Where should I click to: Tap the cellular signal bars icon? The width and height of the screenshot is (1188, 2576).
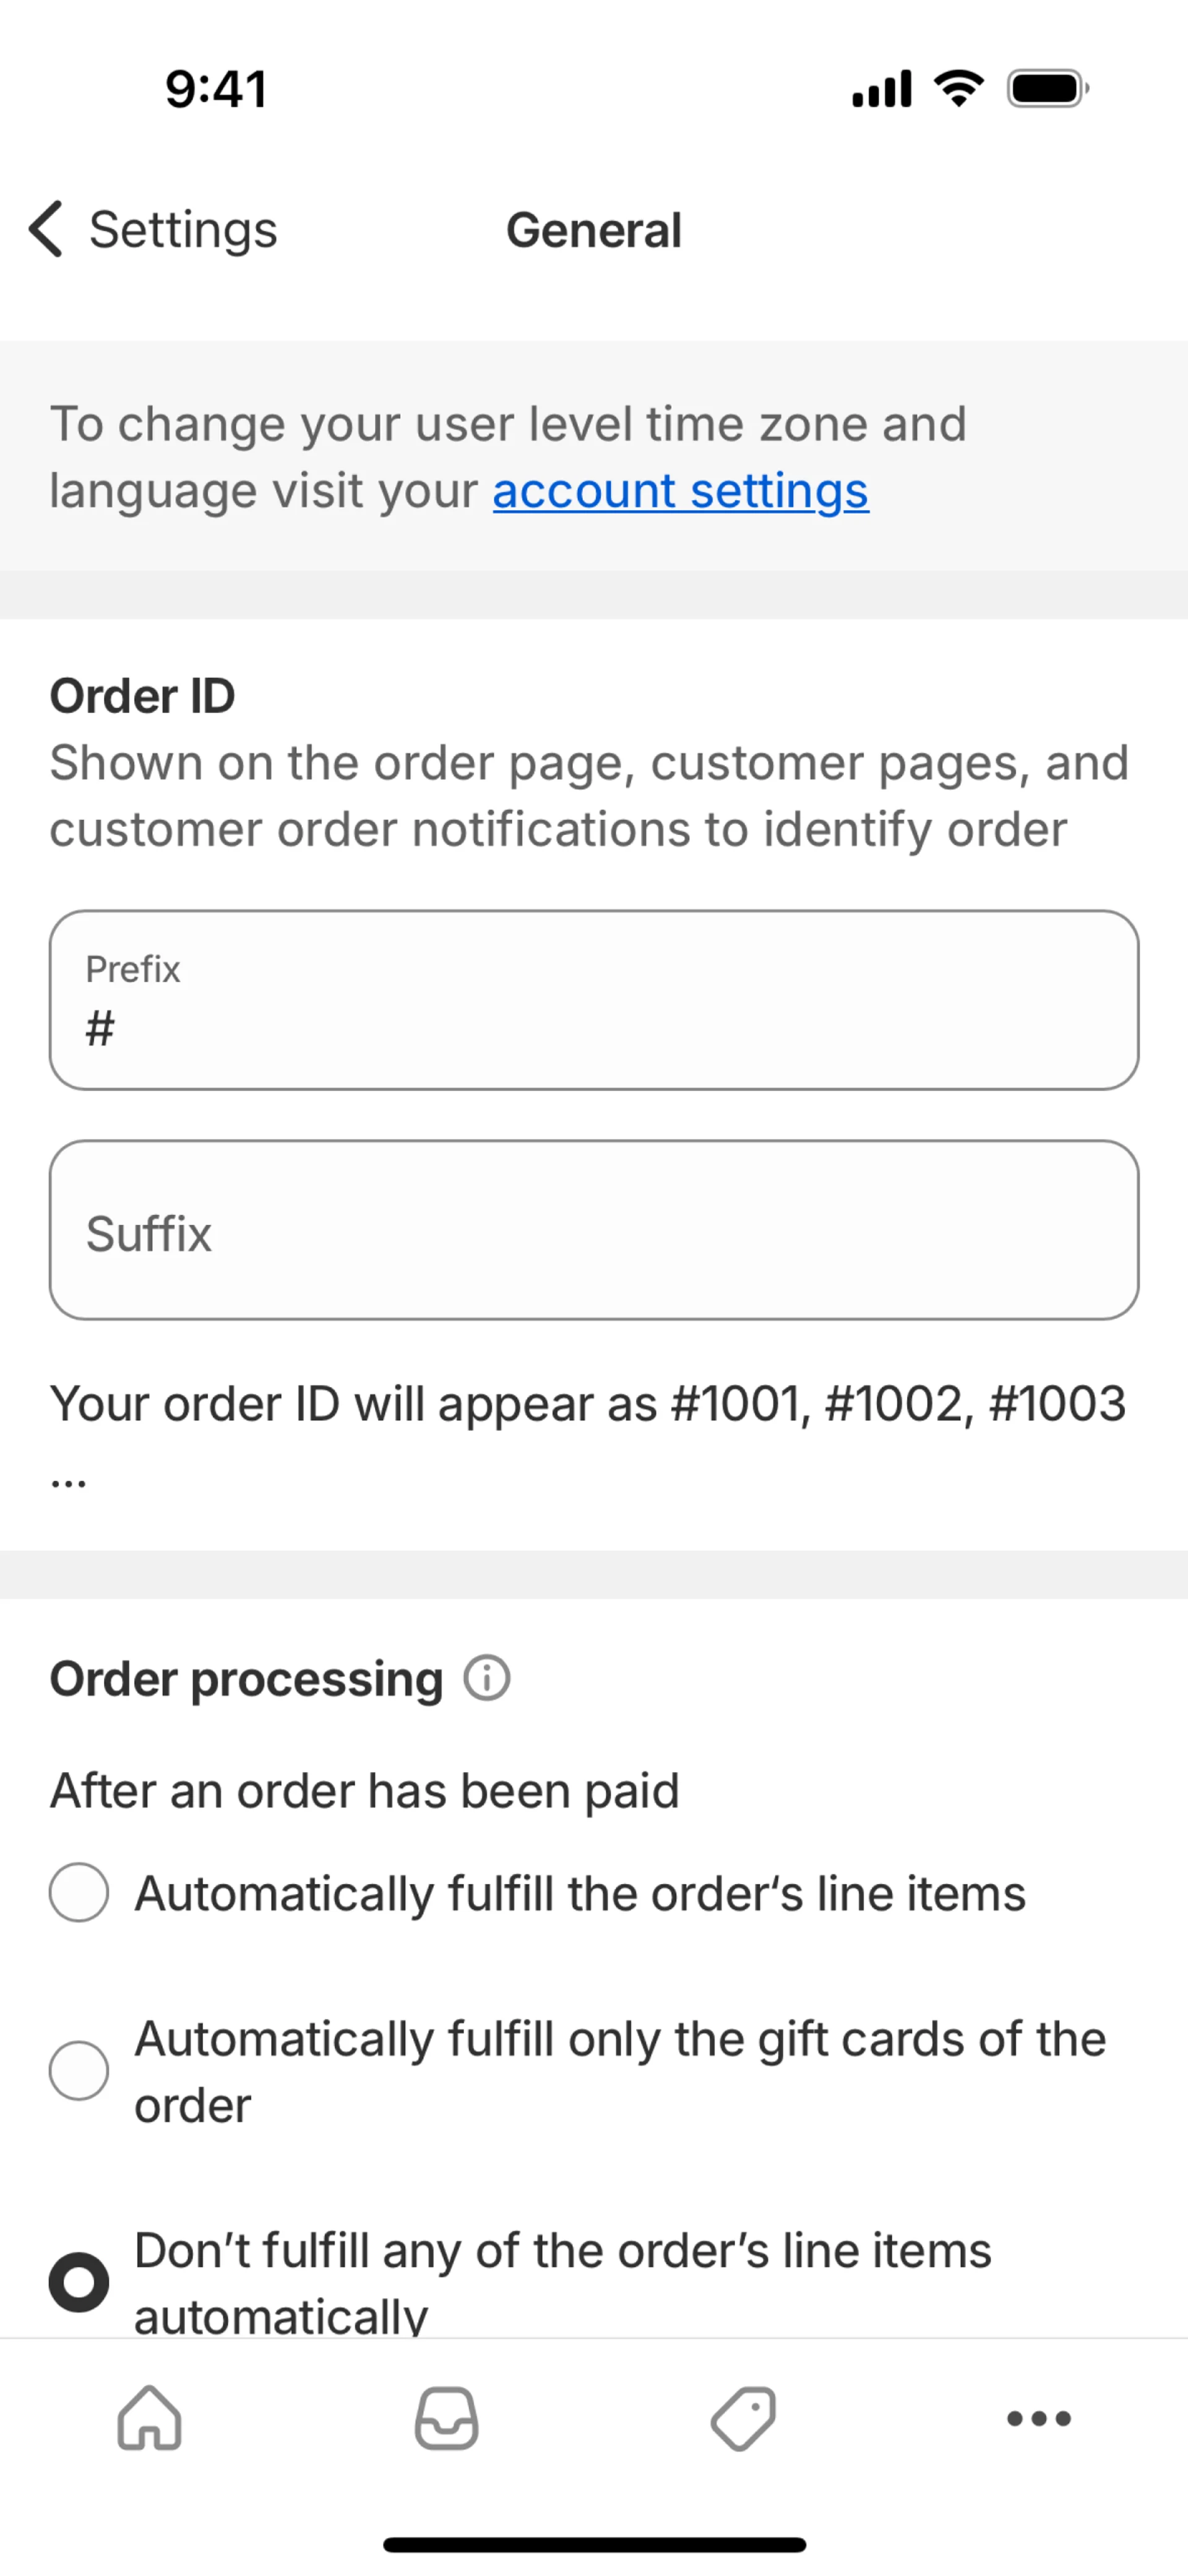point(881,89)
